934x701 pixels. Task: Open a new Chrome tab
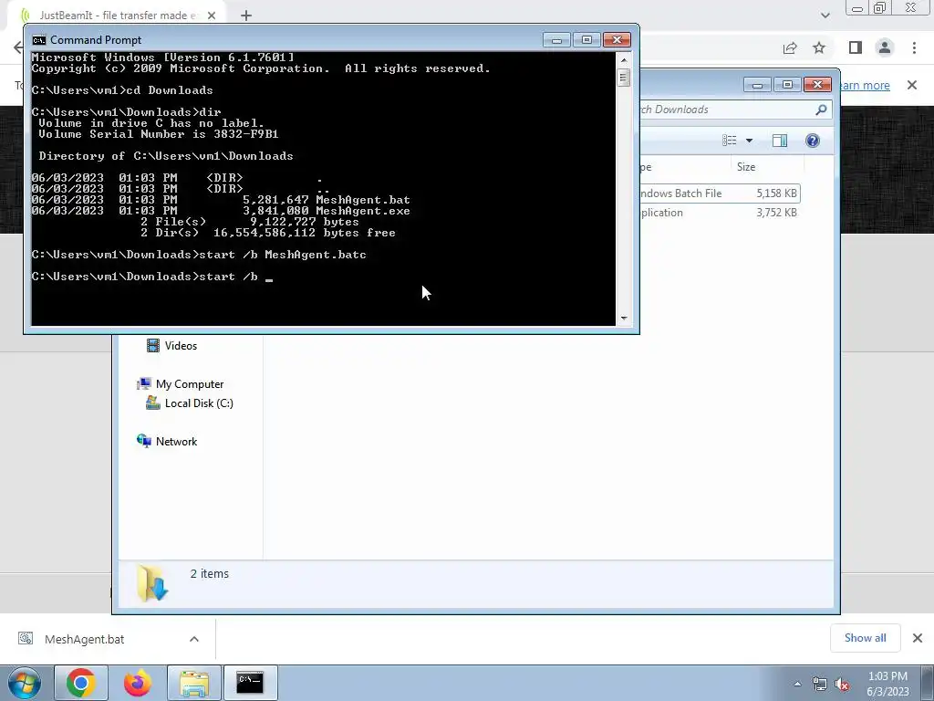tap(246, 16)
